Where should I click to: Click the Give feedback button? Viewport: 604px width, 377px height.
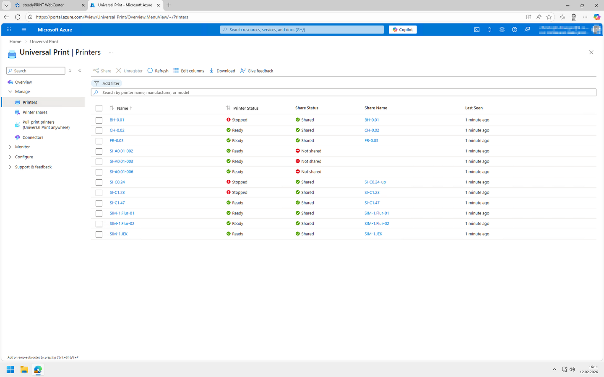pyautogui.click(x=256, y=70)
